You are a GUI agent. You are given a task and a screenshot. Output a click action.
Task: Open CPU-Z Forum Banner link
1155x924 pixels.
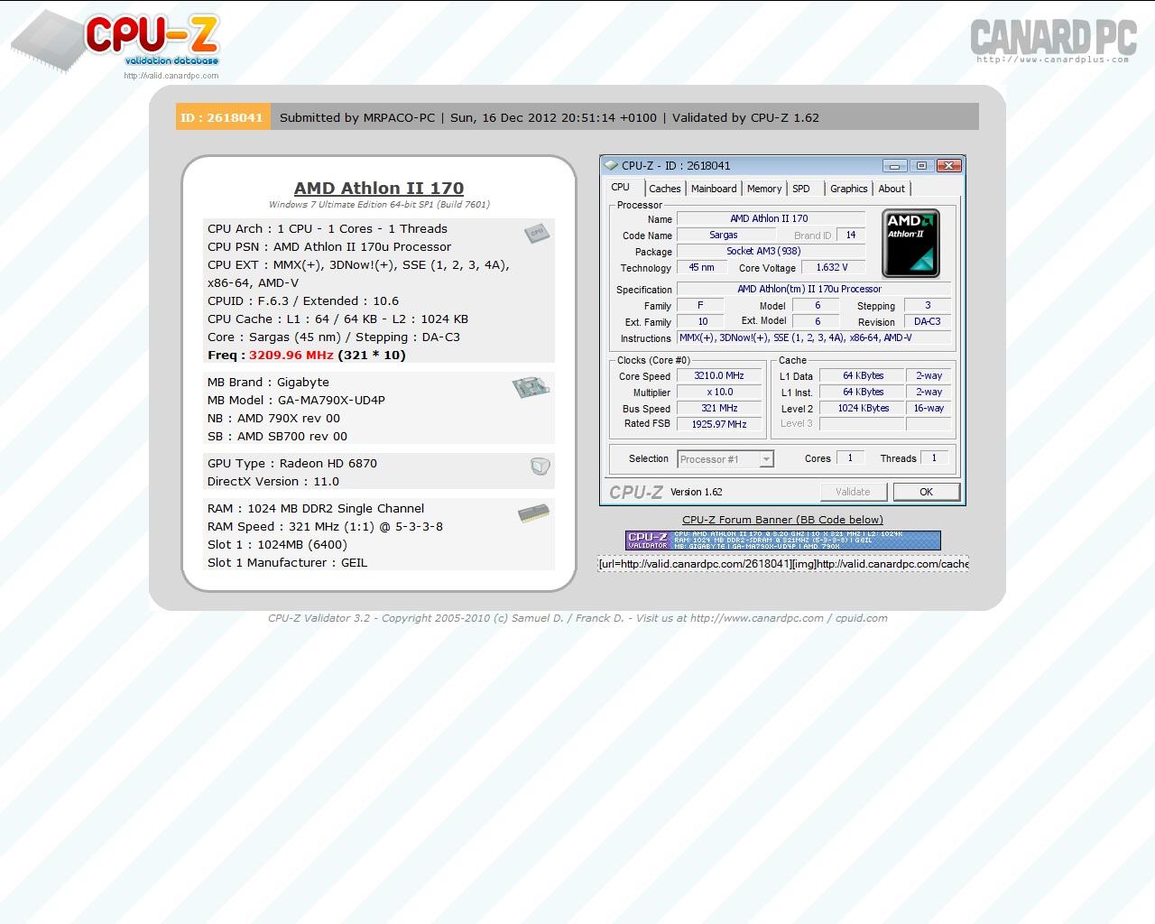[x=782, y=520]
